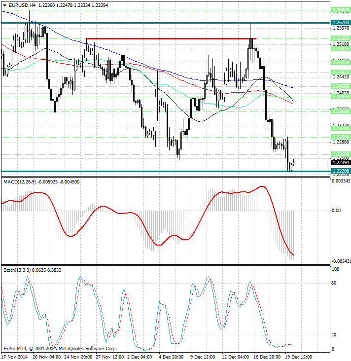Click the 17 Nov 2014 date label
Screen dimensions: 351x361
click(14, 356)
